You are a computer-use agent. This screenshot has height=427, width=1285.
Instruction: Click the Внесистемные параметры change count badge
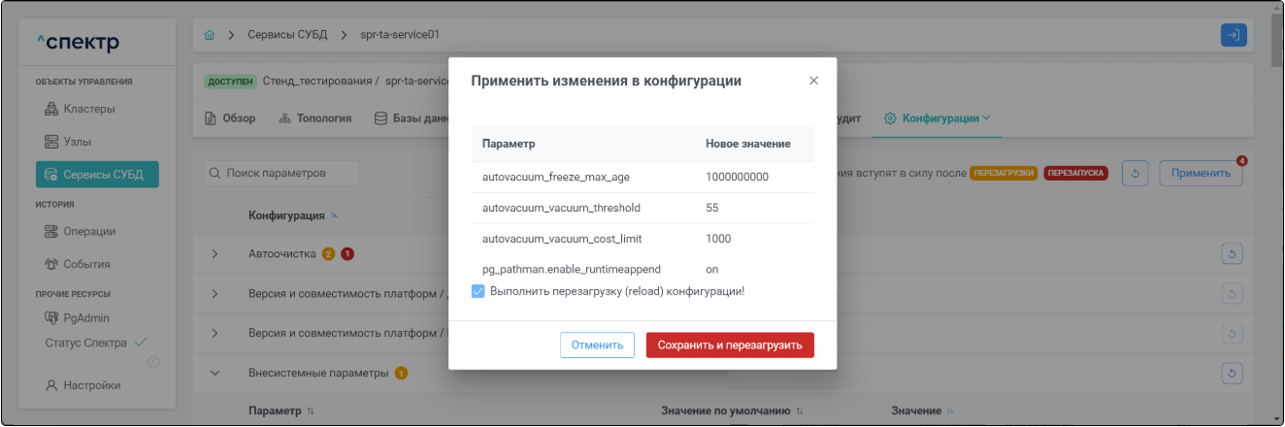(401, 373)
